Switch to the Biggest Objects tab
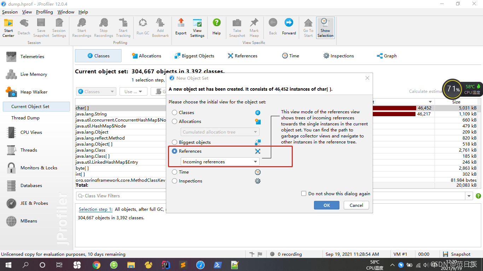Screen dimensions: 483x271 194,56
